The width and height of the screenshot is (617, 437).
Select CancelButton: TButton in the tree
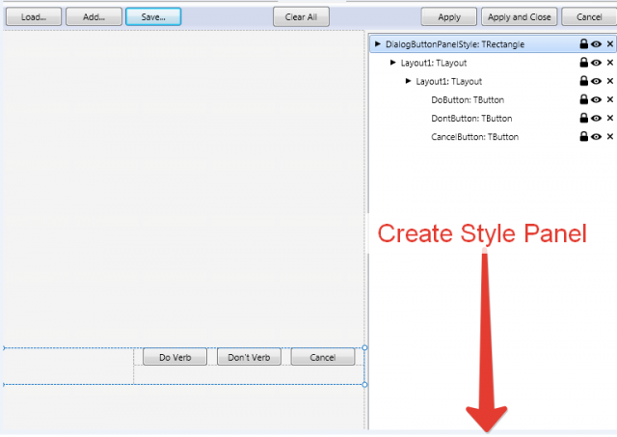click(x=474, y=137)
